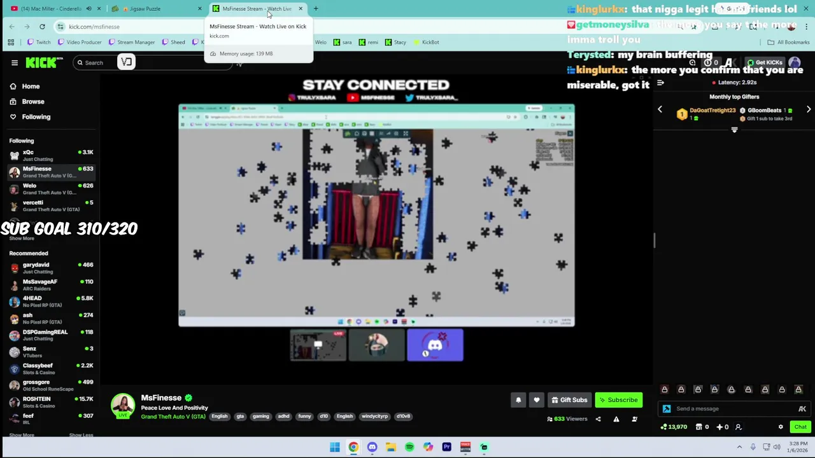Screen dimensions: 815x458
Task: Click the MsFinesse channel avatar
Action: pos(123,406)
